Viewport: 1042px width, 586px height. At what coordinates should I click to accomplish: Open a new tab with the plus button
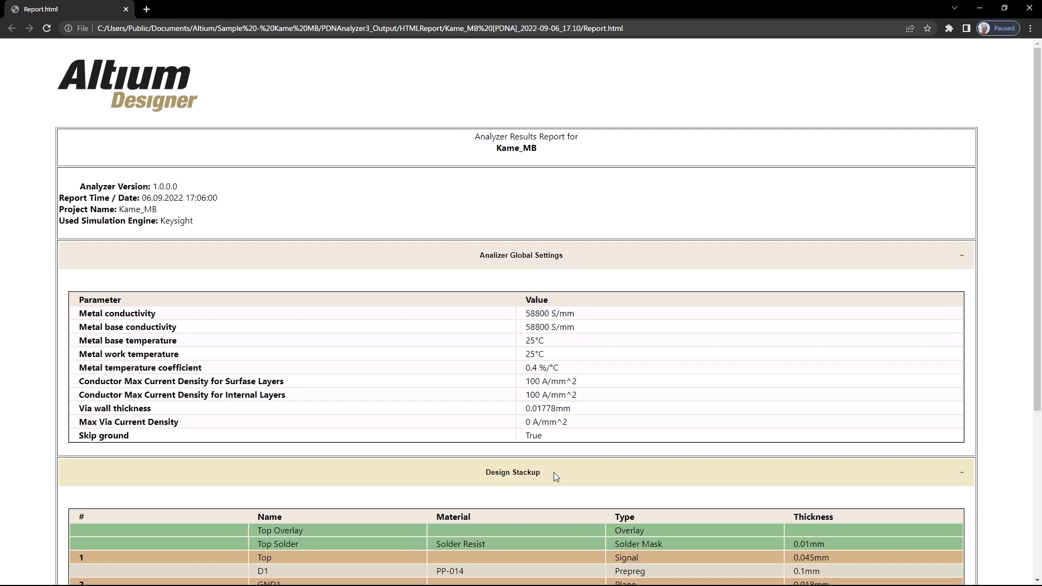tap(147, 9)
